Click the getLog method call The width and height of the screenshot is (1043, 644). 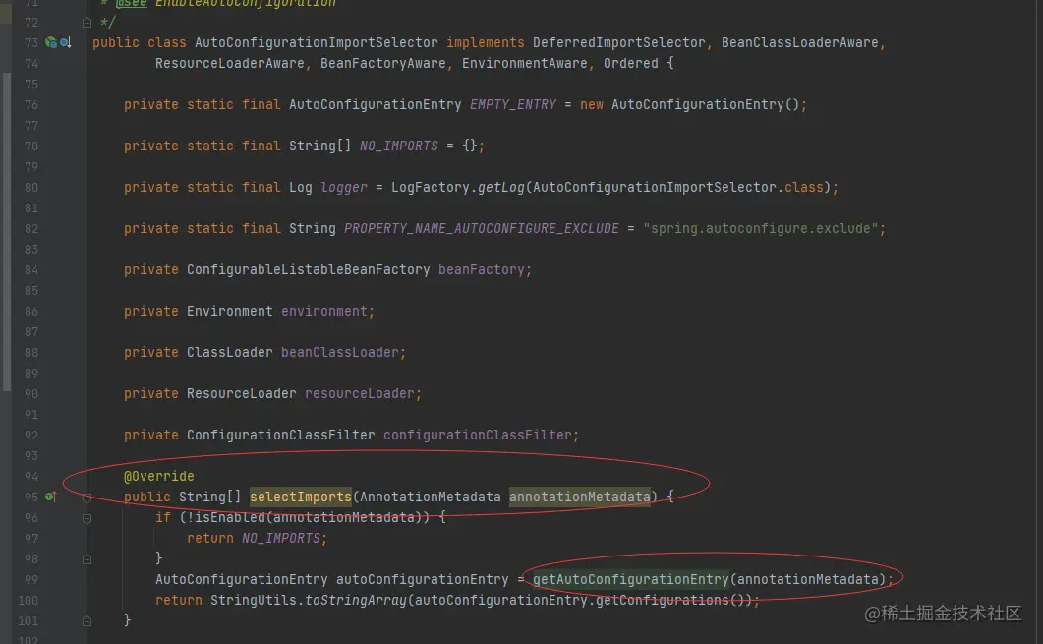tap(501, 187)
